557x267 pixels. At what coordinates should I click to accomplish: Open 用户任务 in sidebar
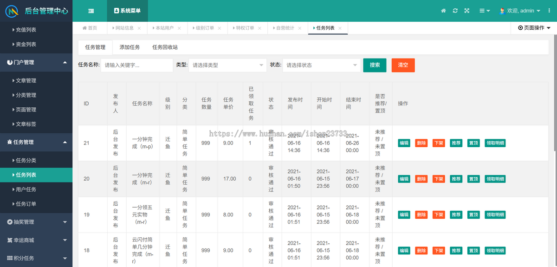(x=36, y=189)
